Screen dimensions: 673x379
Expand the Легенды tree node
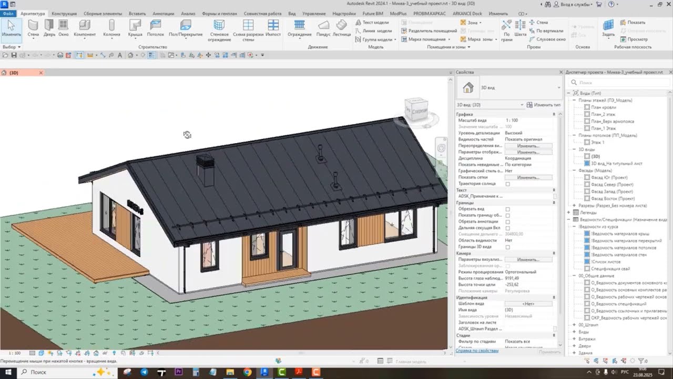[569, 213]
